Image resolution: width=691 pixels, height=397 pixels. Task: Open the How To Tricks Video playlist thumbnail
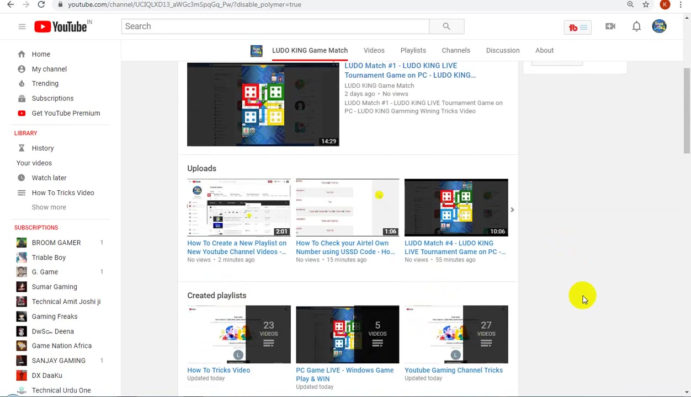(239, 335)
